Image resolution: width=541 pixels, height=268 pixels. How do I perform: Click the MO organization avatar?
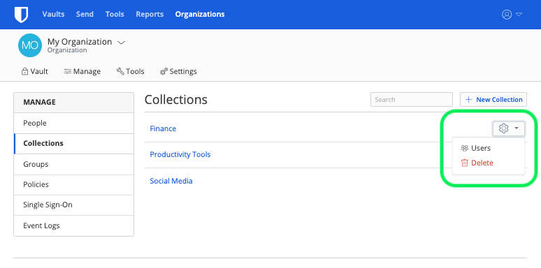click(30, 45)
